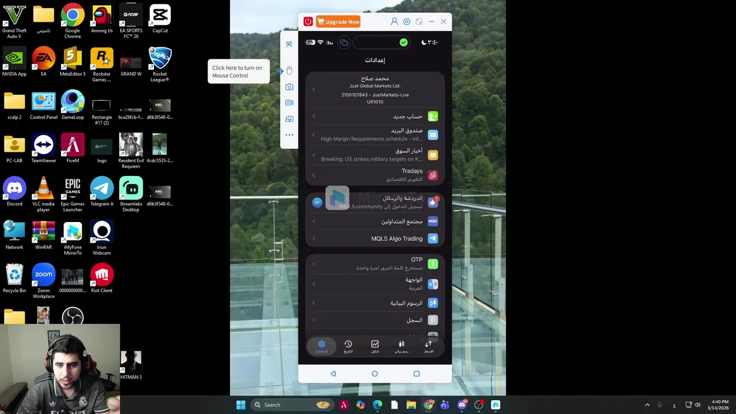Open the Windows Start menu
736x414 pixels.
coord(241,405)
